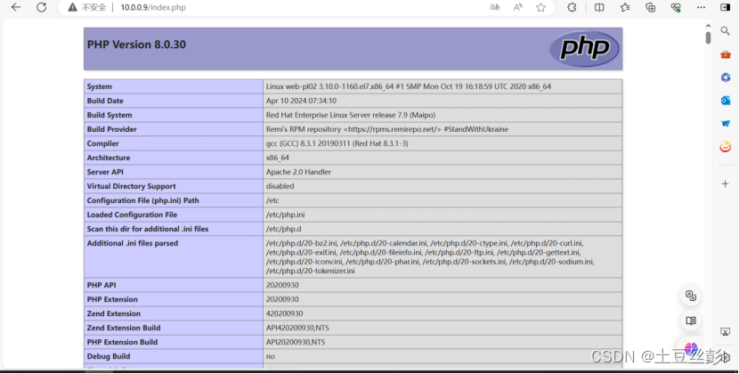Image resolution: width=739 pixels, height=374 pixels.
Task: Click the floating reader book icon
Action: (x=691, y=321)
